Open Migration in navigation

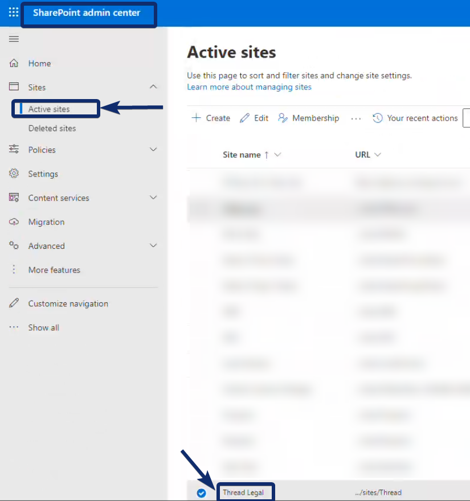coord(46,221)
